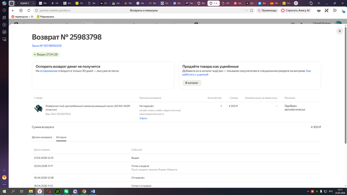The height and width of the screenshot is (195, 347).
Task: Bookmark this page with bookmark icon
Action: tap(252, 10)
